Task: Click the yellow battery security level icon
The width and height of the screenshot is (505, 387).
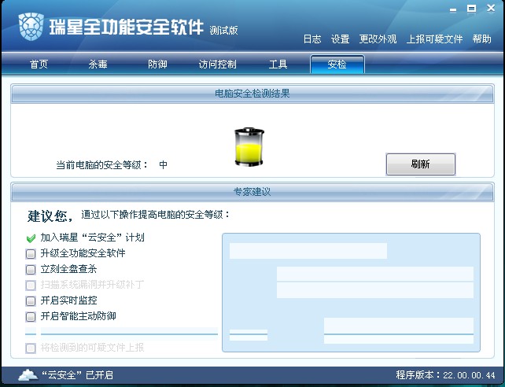Action: point(249,147)
